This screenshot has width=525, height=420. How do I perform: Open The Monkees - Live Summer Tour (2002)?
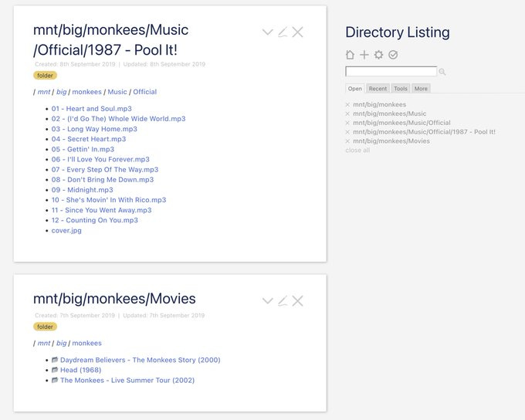click(x=127, y=380)
